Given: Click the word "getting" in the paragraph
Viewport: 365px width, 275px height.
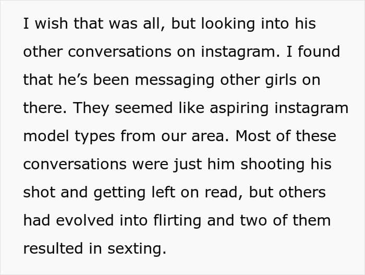Looking at the screenshot, I should click(x=119, y=193).
